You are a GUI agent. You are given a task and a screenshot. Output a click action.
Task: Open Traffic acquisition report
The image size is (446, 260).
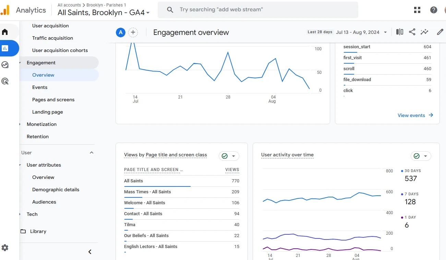pos(52,38)
